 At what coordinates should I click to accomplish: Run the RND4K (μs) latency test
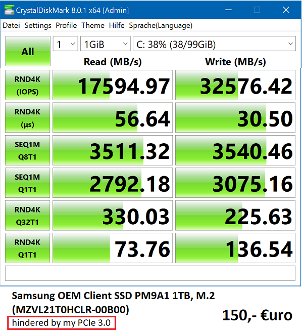point(28,117)
